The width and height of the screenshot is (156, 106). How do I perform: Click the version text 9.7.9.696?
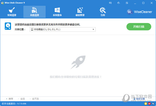pos(22,104)
